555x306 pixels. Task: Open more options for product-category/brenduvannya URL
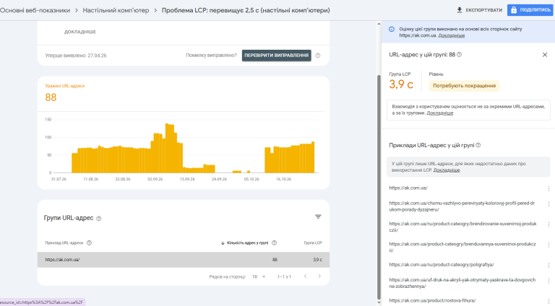pos(548,245)
